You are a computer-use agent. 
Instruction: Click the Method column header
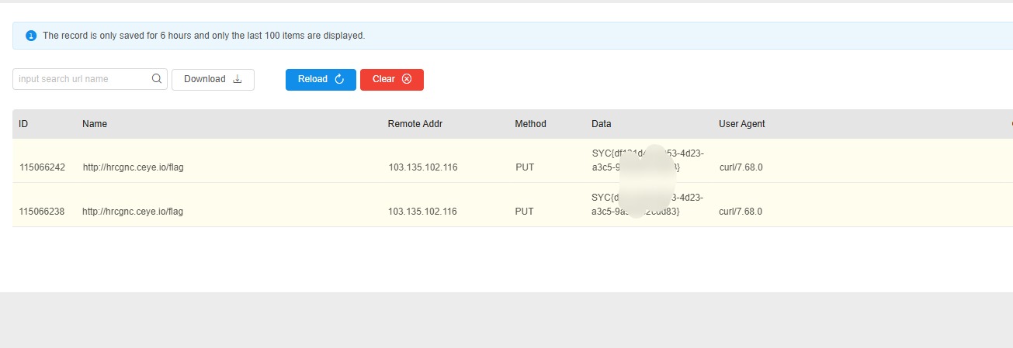click(530, 124)
